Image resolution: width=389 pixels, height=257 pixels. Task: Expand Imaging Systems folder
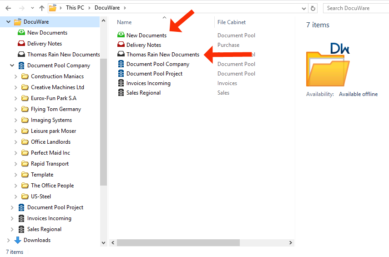(x=15, y=120)
